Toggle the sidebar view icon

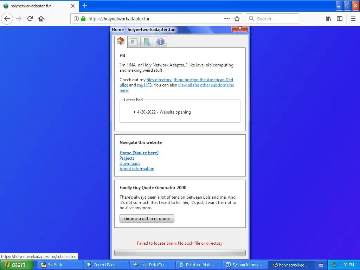pos(340,19)
